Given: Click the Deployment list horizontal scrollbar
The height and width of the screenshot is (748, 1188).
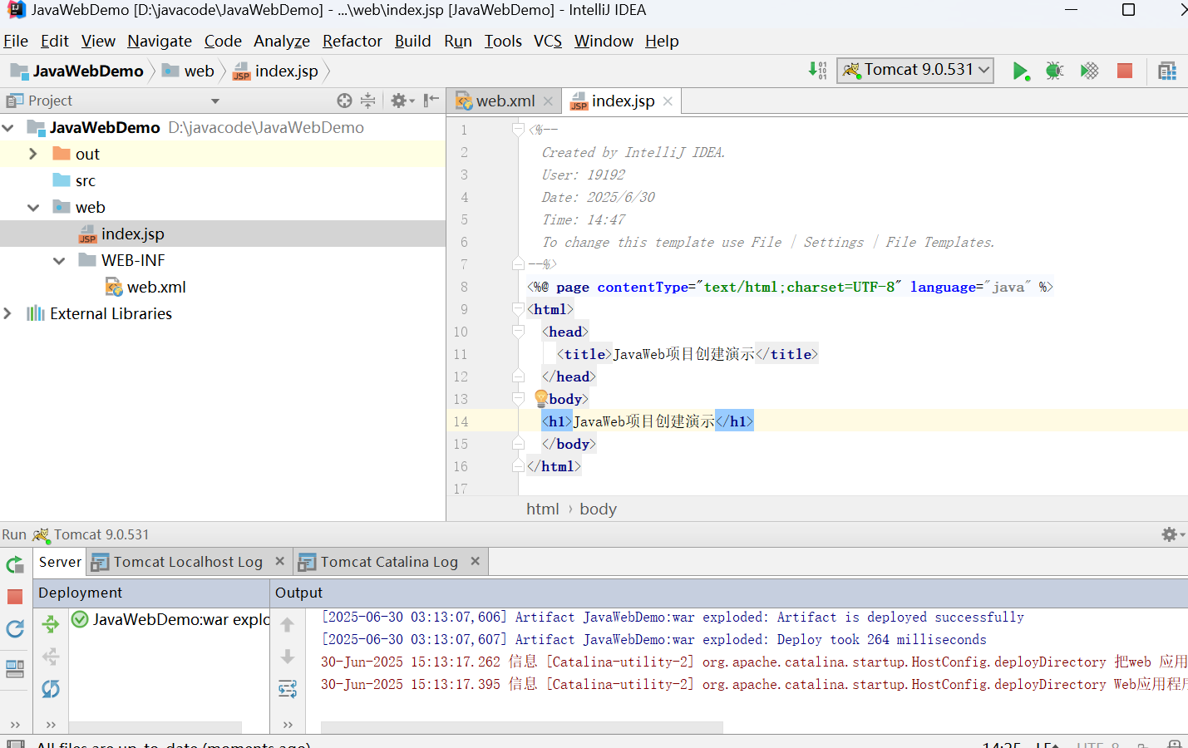Looking at the screenshot, I should (155, 727).
